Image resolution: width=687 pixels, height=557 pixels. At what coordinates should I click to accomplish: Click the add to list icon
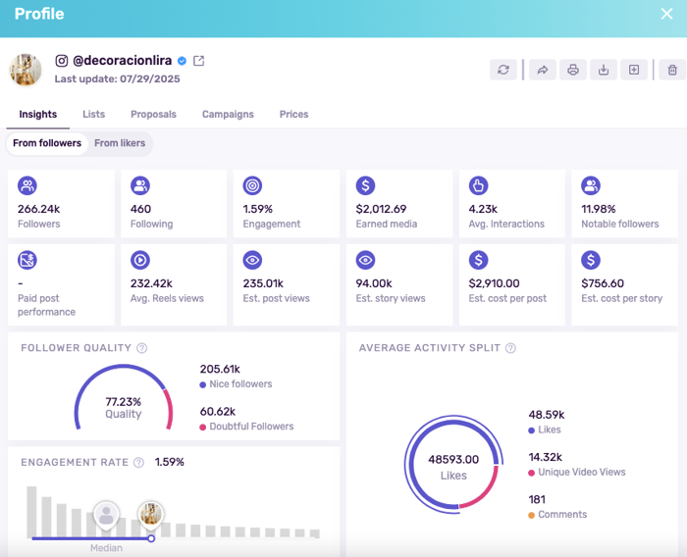pos(634,70)
